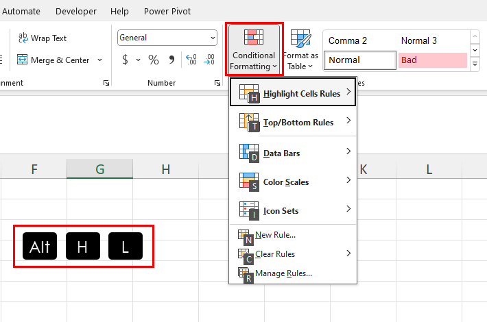
Task: Apply the Normal cell style
Action: (x=360, y=60)
